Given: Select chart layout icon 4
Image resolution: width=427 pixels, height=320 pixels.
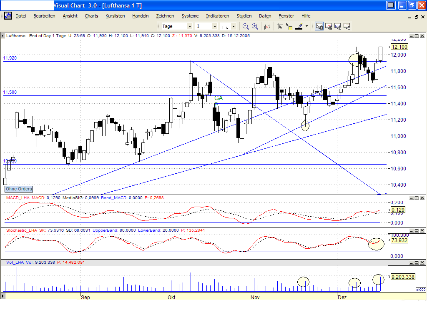Looking at the screenshot, I should (x=347, y=26).
